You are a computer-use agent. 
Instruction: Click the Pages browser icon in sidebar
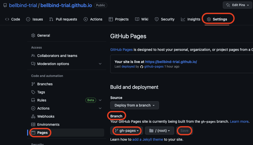33,133
